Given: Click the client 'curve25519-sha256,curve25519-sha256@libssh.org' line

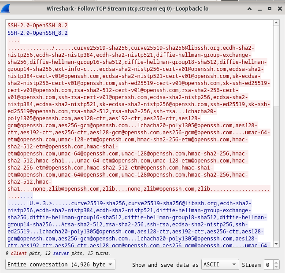Looking at the screenshot, I should (131, 48).
